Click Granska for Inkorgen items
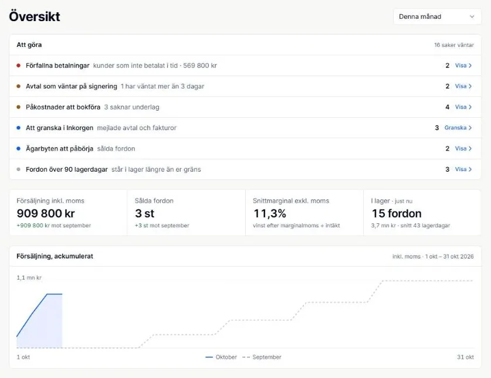 [x=458, y=128]
